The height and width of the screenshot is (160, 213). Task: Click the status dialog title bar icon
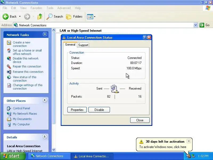[x=64, y=38]
